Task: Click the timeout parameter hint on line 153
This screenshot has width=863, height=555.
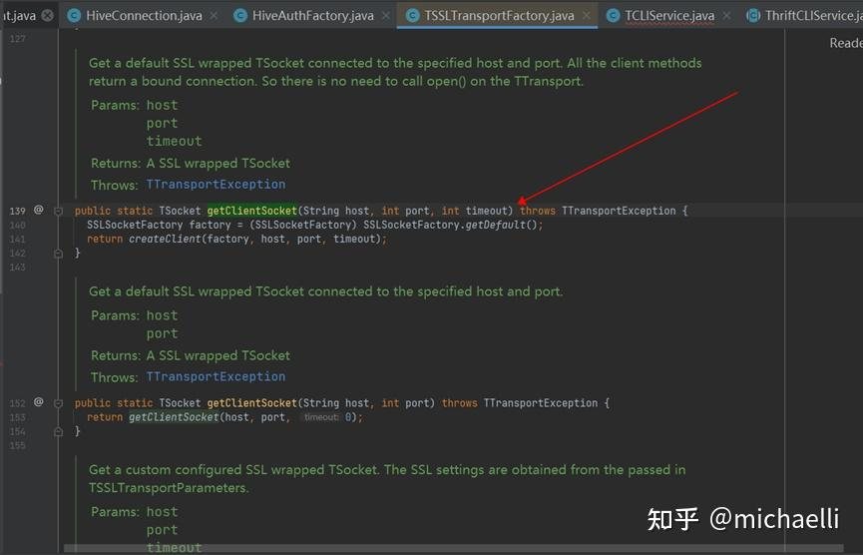Action: [320, 417]
